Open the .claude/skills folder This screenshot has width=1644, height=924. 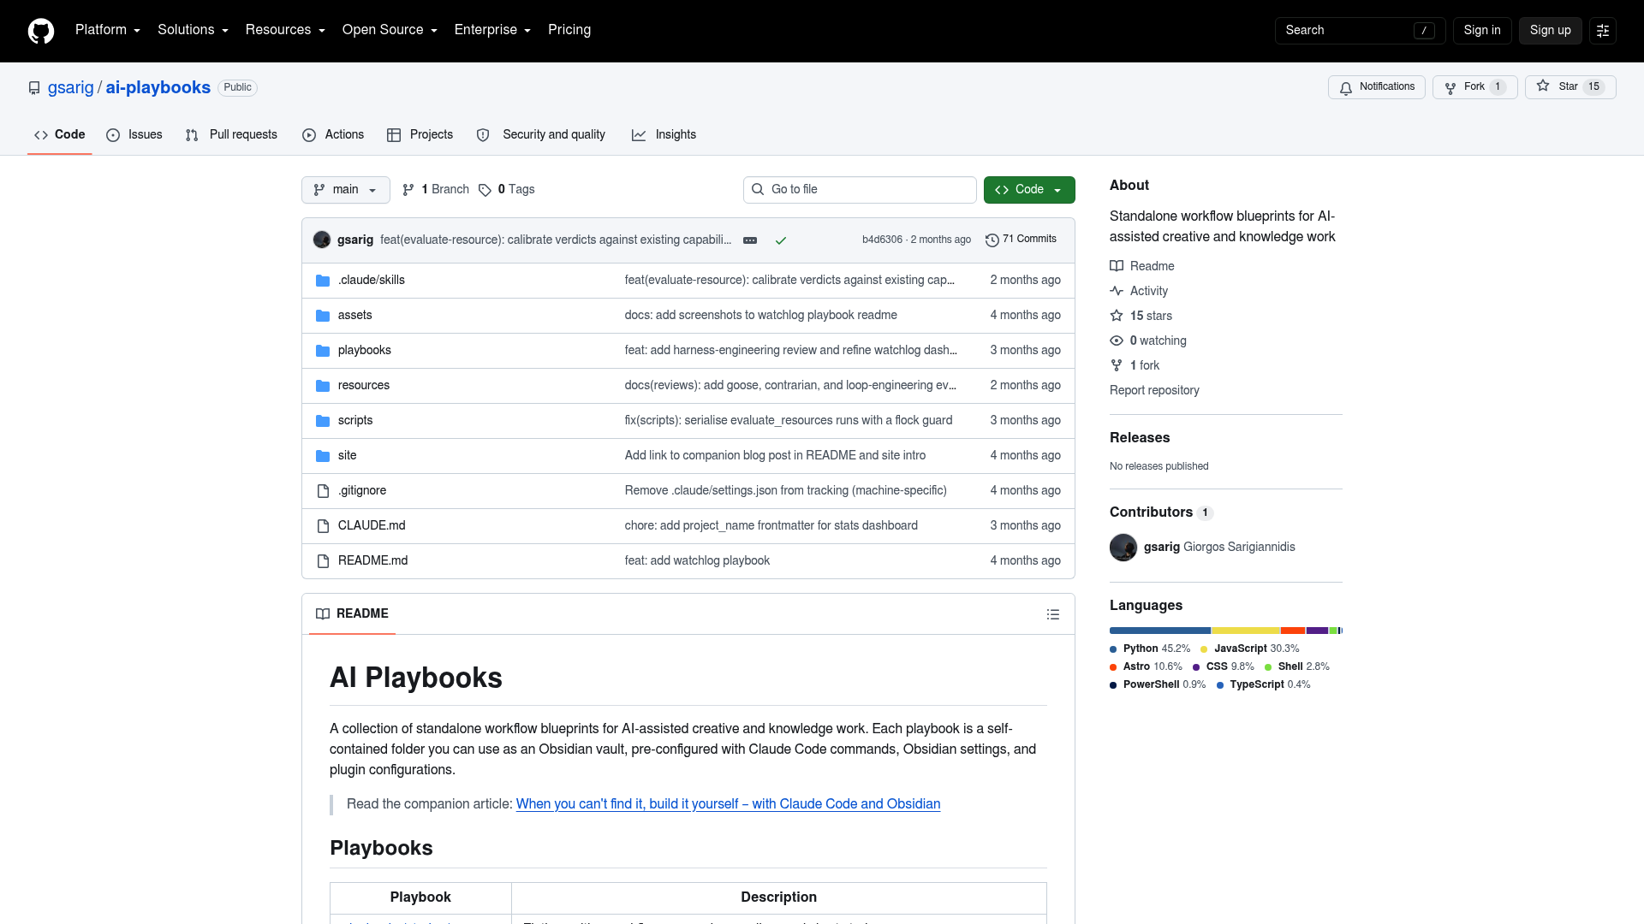pyautogui.click(x=371, y=281)
